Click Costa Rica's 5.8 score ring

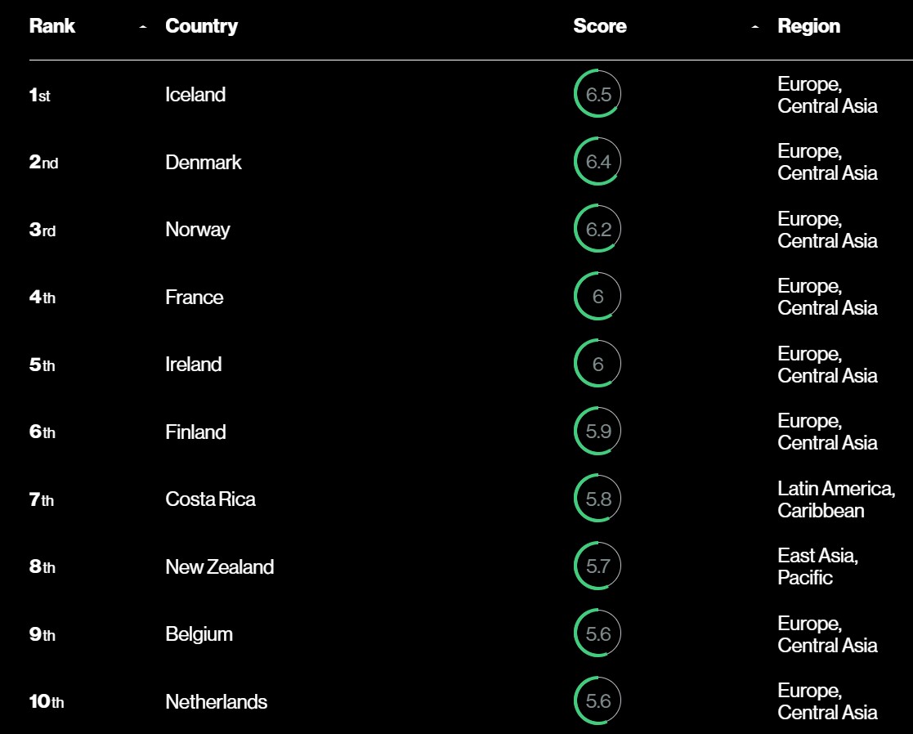coord(597,499)
